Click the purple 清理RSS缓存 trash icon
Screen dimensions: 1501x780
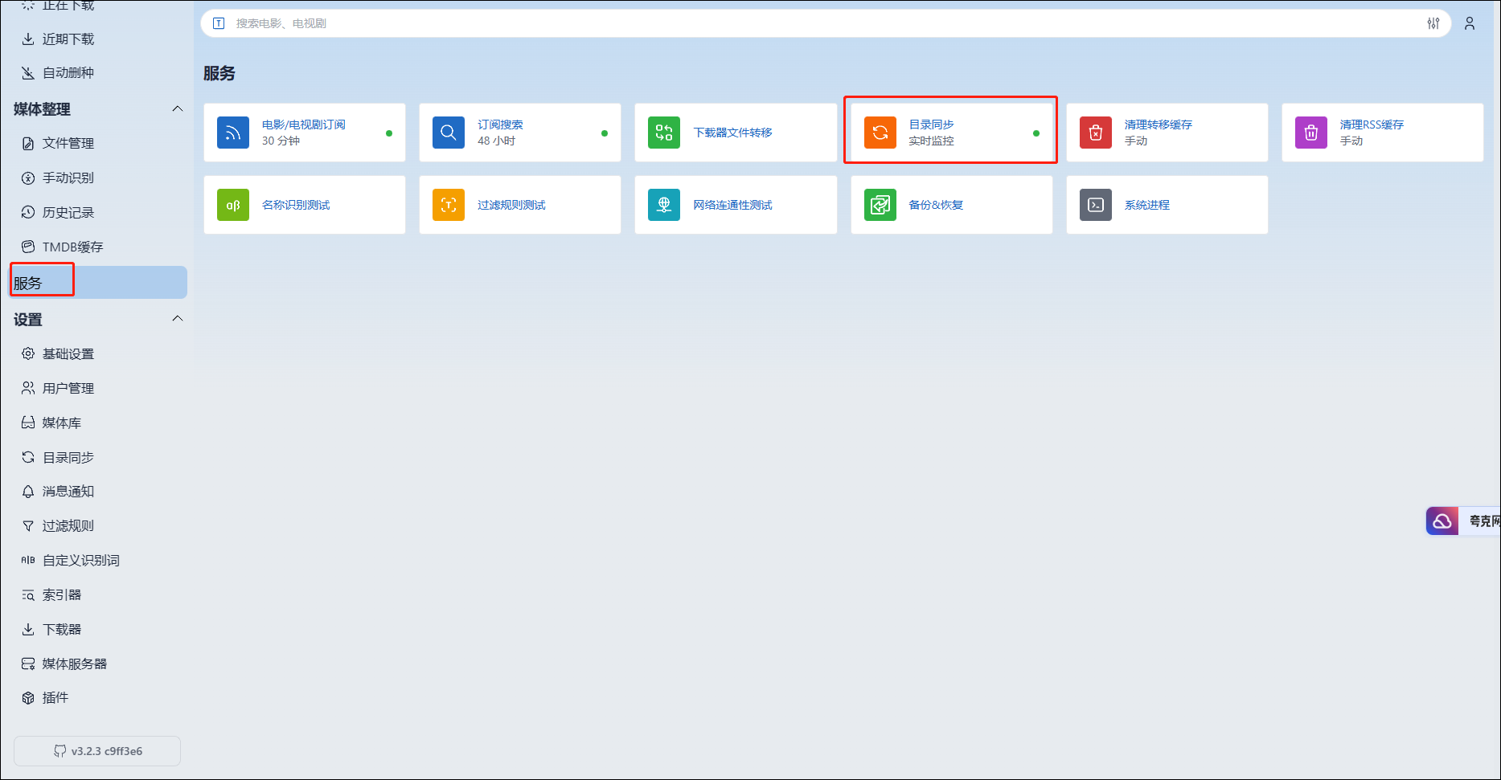coord(1310,133)
